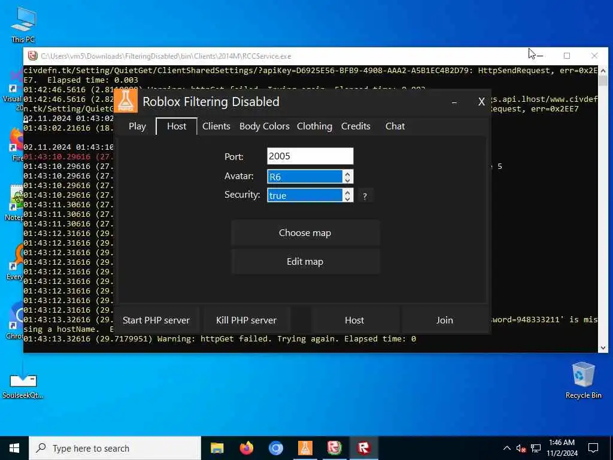Click the taskbar search box

point(115,448)
